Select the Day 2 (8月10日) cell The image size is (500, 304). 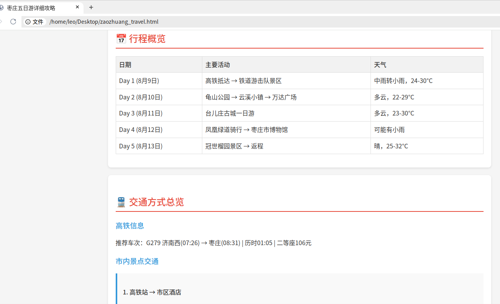[159, 97]
